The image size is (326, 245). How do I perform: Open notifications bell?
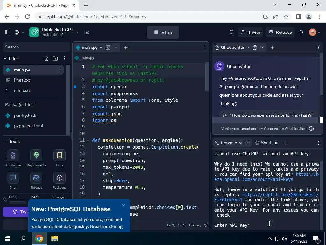[x=301, y=32]
